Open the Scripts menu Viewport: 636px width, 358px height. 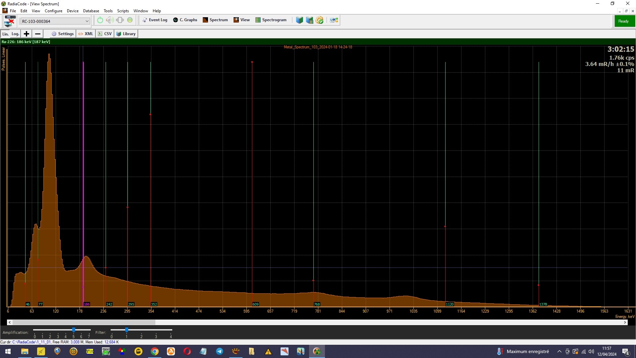click(x=123, y=11)
